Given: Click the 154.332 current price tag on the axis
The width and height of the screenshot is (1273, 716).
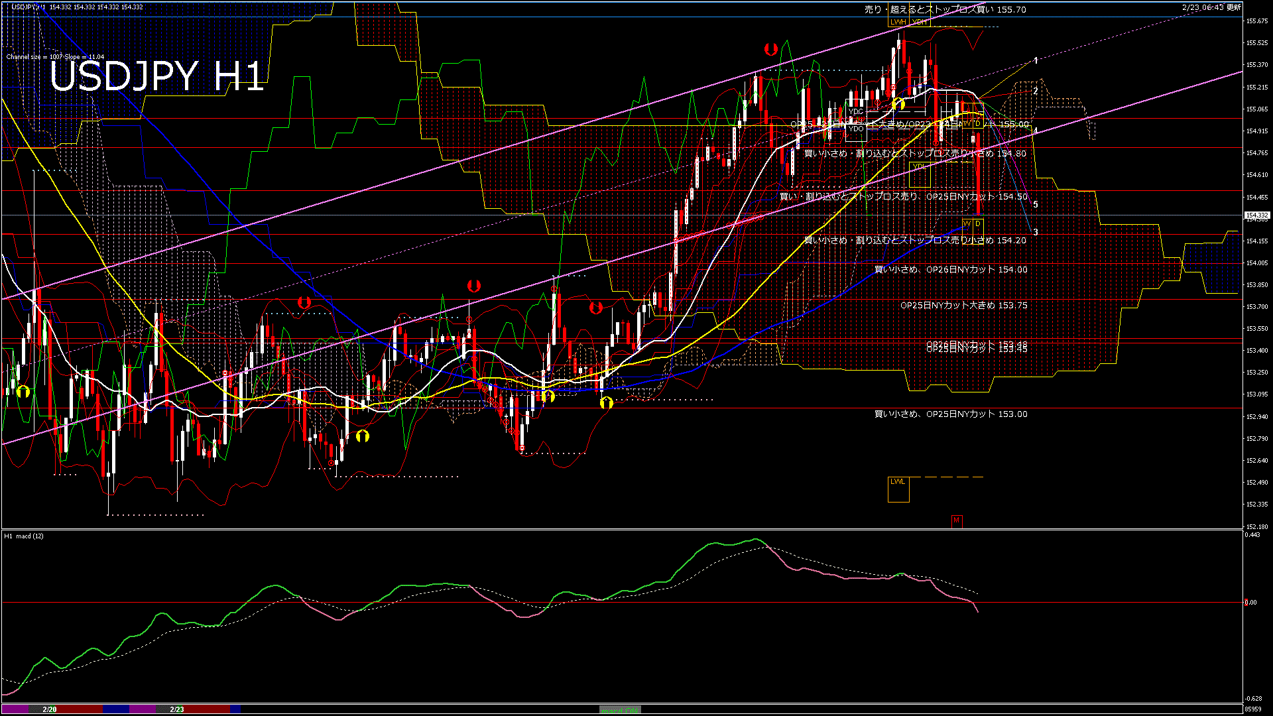Looking at the screenshot, I should [x=1256, y=215].
